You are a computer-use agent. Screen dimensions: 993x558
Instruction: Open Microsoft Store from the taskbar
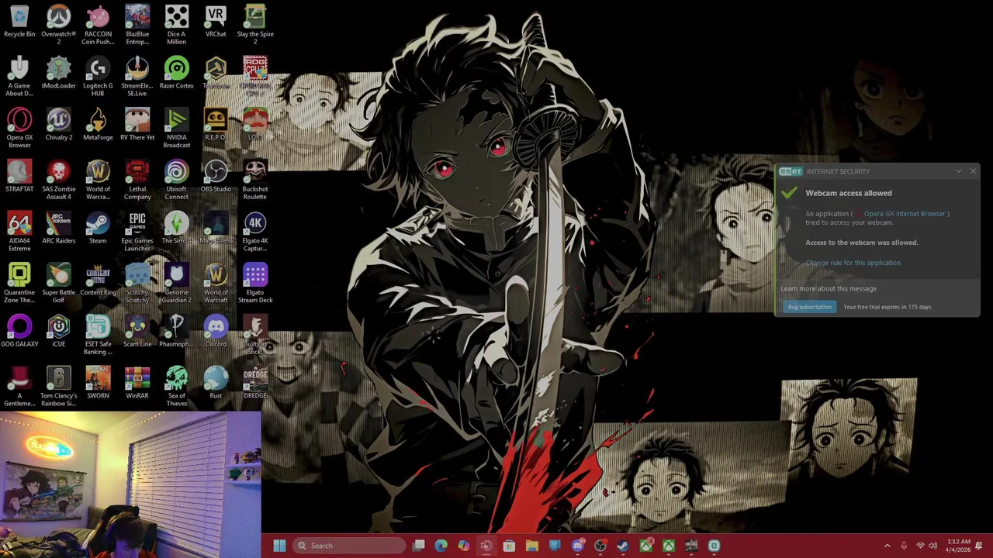(509, 546)
